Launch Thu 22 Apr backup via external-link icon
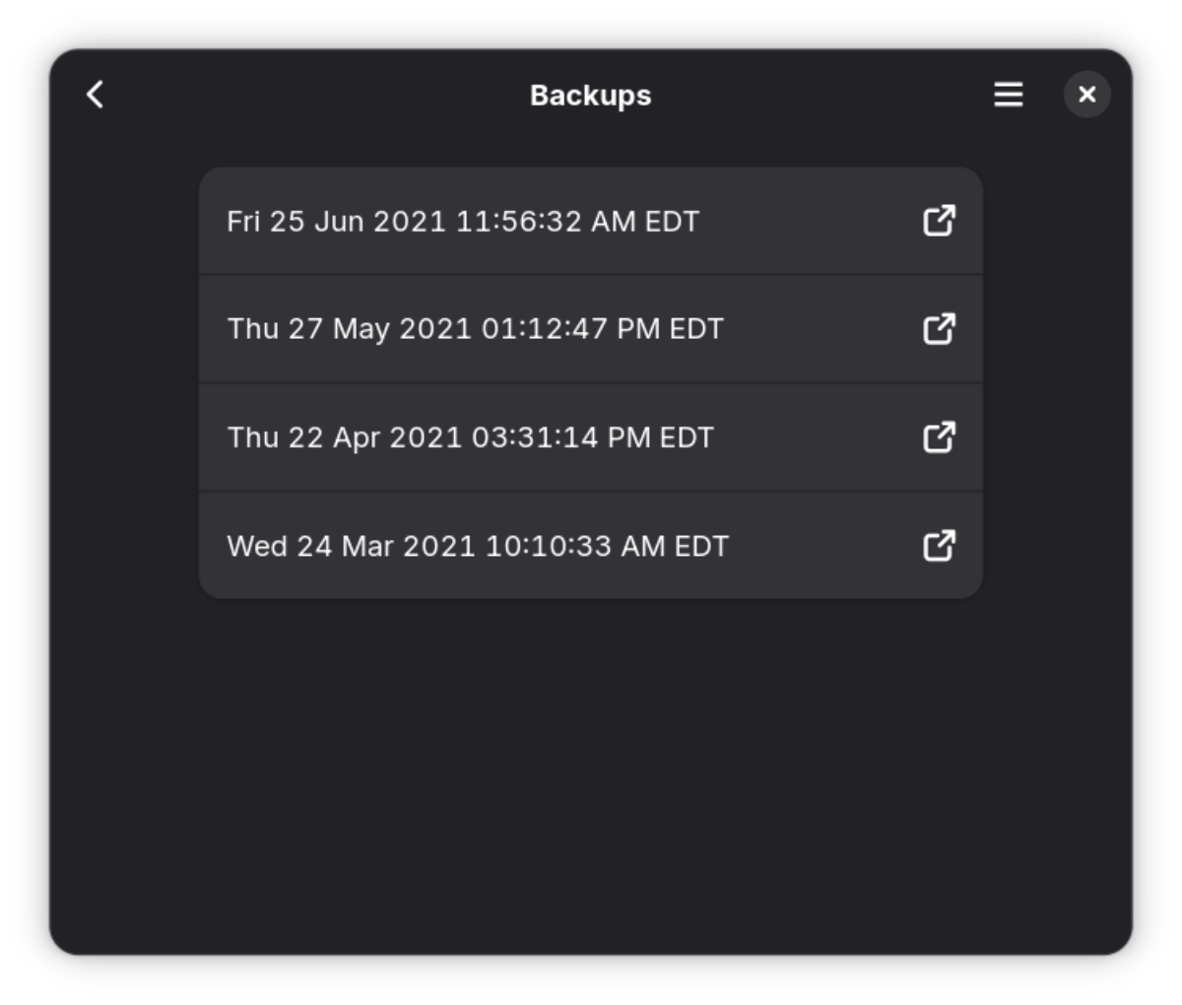The height and width of the screenshot is (1005, 1182). pos(939,436)
